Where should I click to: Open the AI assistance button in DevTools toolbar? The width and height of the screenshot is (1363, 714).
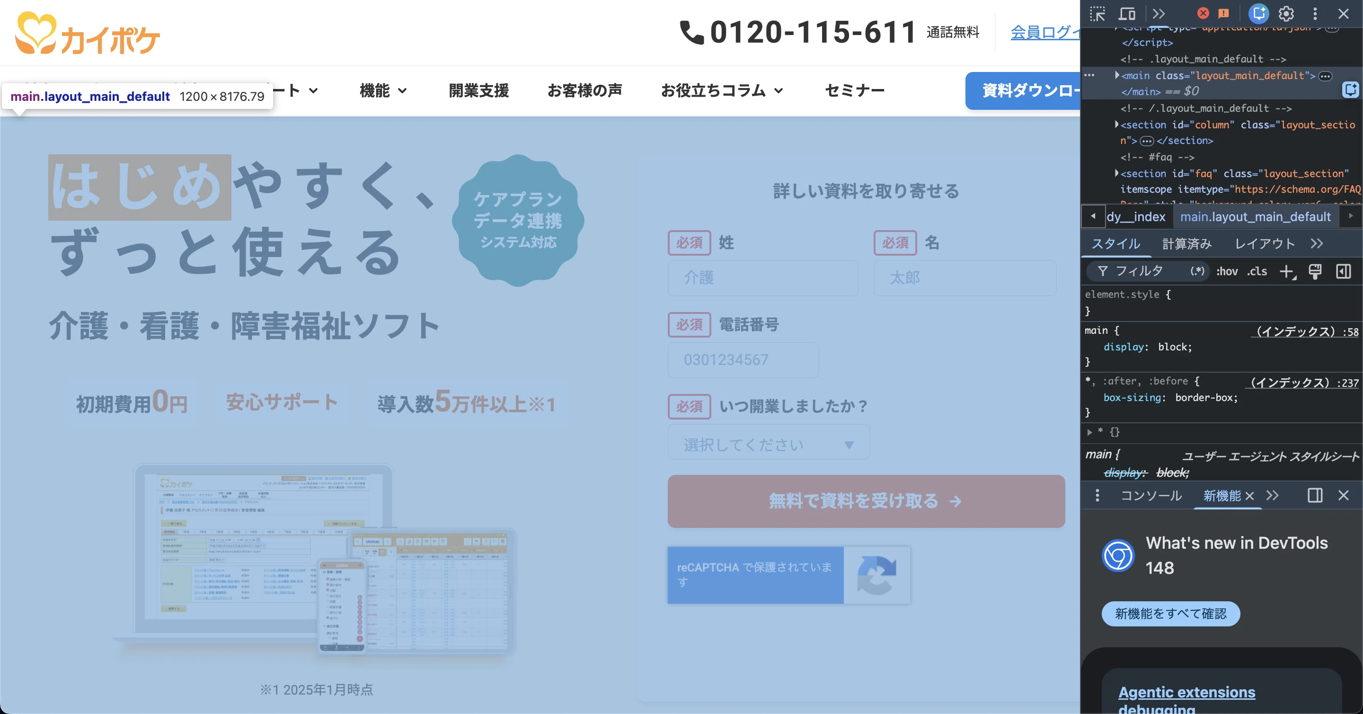(1259, 13)
